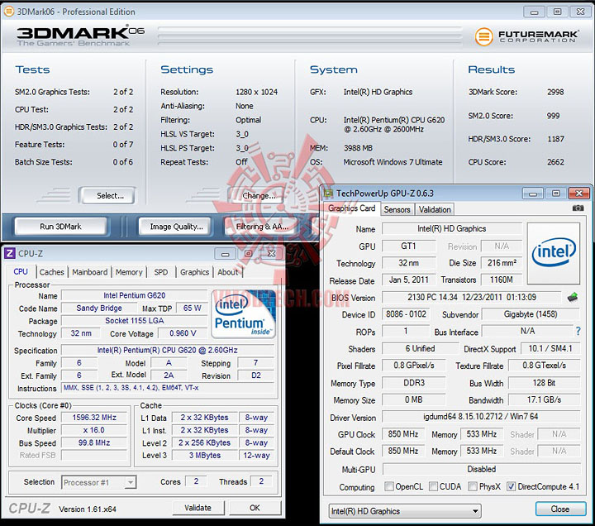
Task: Open the About tab in CPU-Z
Action: coord(228,272)
